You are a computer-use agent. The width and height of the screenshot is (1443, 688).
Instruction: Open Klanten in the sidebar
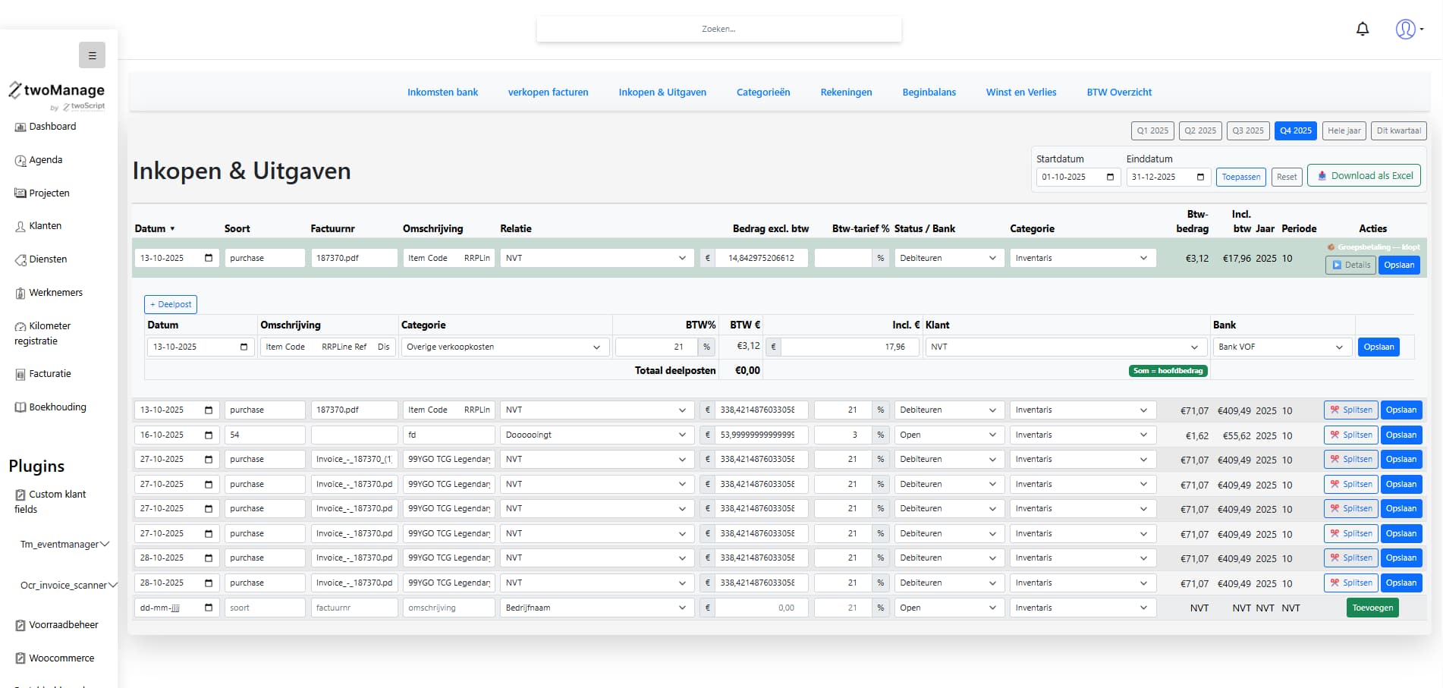click(45, 226)
